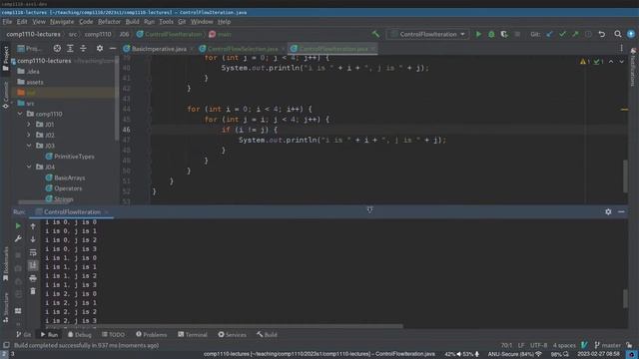Run with coverage icon in toolbar

504,34
